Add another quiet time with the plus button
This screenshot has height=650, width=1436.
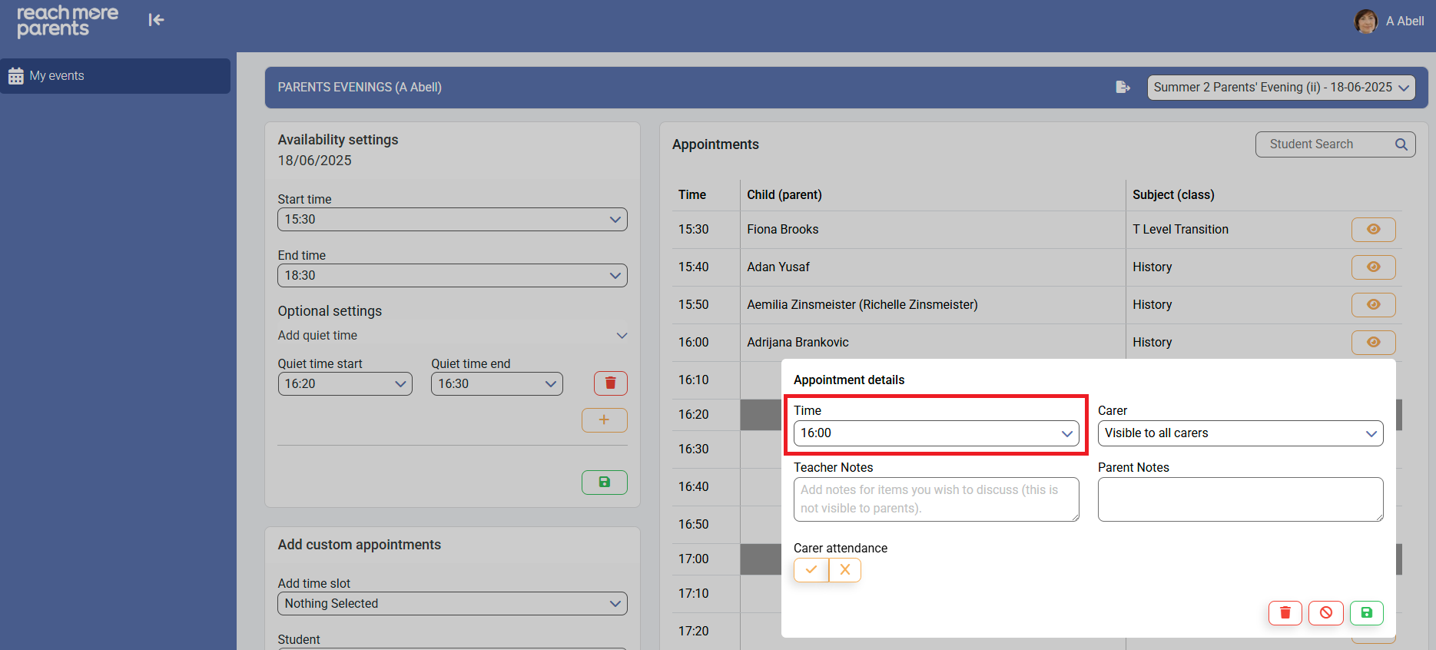pos(604,420)
